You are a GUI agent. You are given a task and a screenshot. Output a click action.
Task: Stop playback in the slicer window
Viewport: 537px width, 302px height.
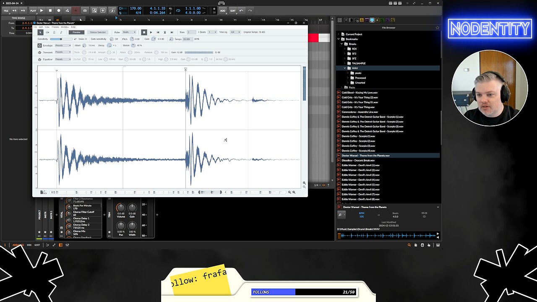pos(144,32)
